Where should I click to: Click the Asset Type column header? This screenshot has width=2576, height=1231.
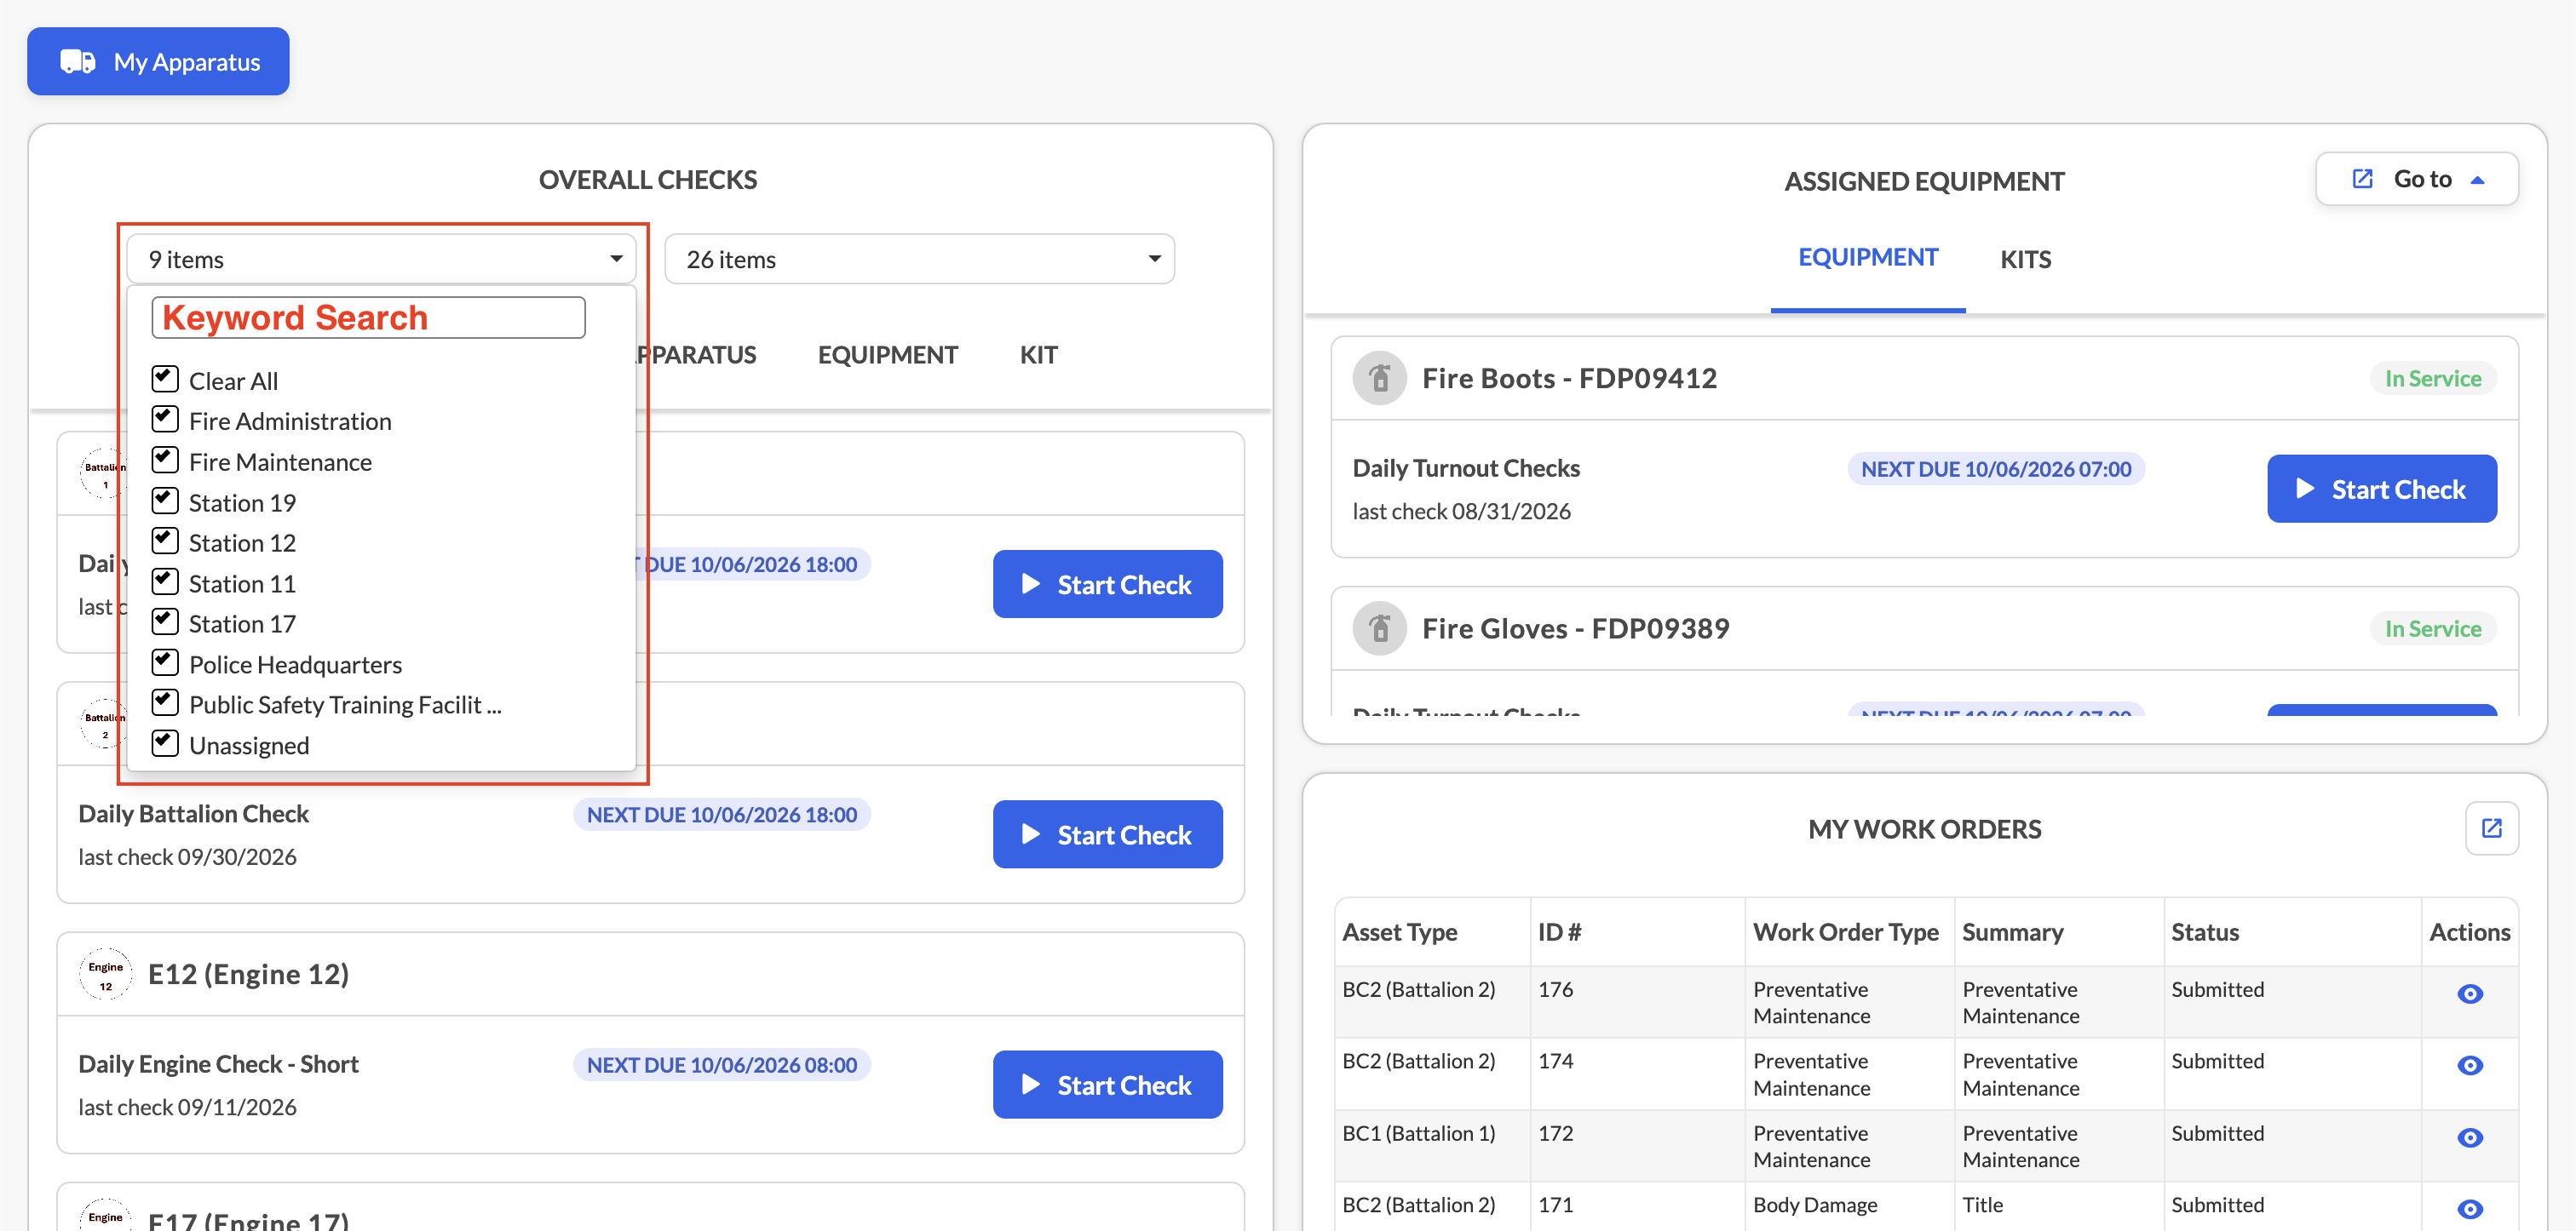pyautogui.click(x=1399, y=932)
